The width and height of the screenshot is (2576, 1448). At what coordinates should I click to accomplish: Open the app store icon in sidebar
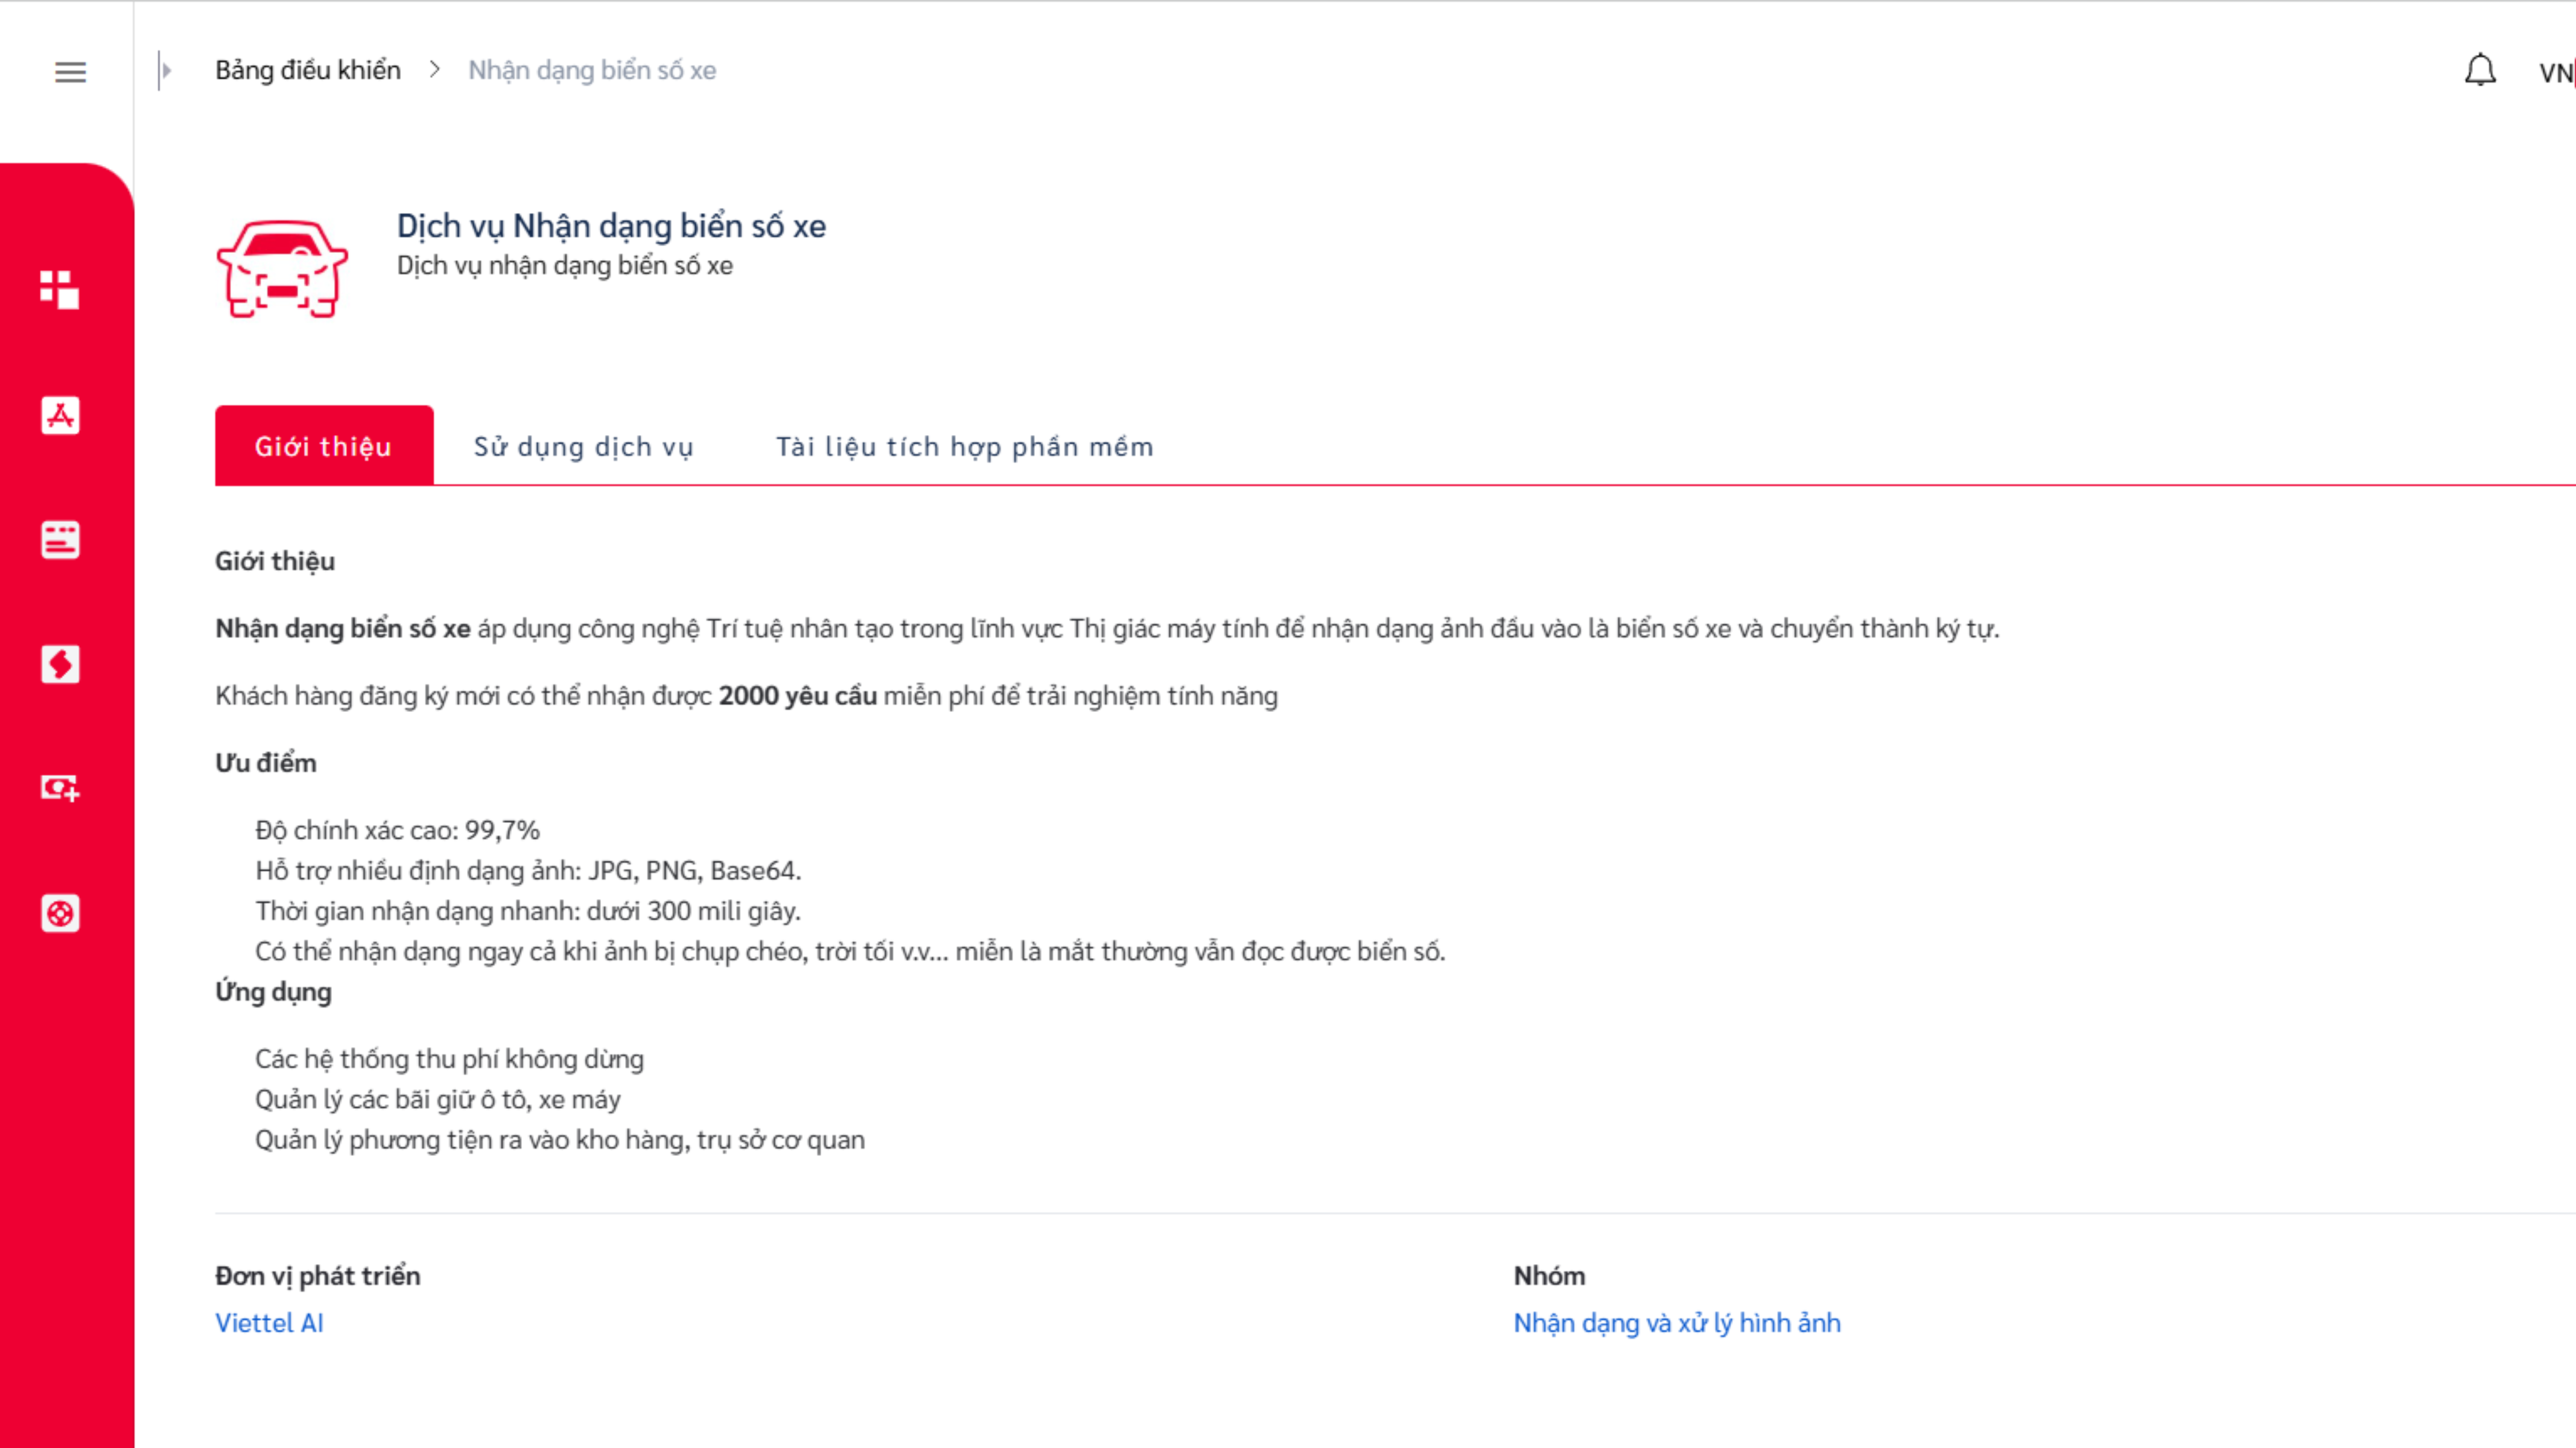[x=60, y=415]
